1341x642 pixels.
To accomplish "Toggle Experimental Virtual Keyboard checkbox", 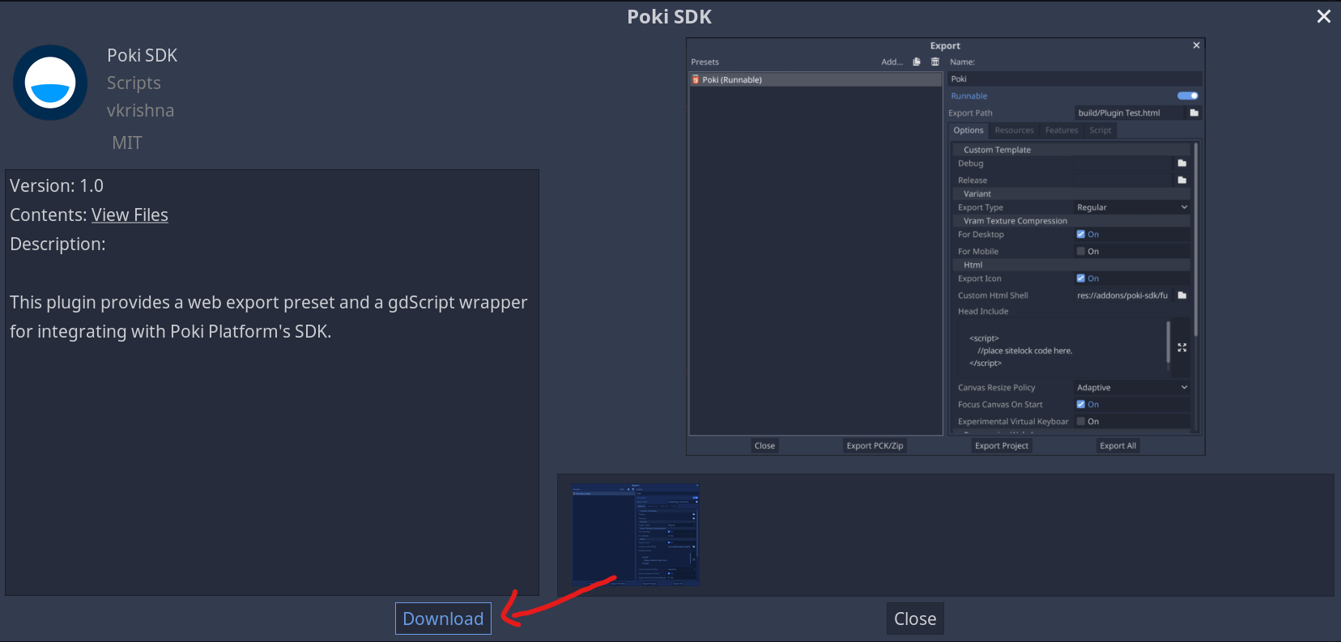I will 1080,421.
